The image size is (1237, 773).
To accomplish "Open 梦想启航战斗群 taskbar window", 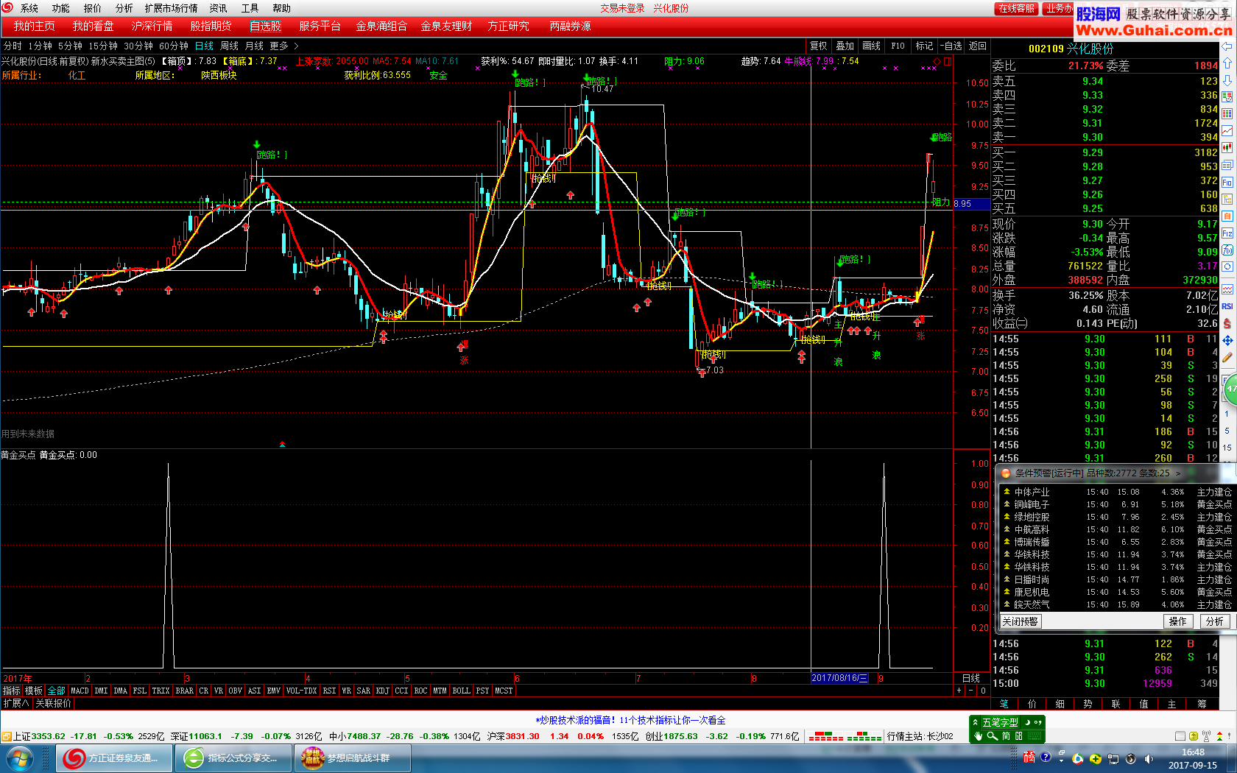I will [x=353, y=758].
